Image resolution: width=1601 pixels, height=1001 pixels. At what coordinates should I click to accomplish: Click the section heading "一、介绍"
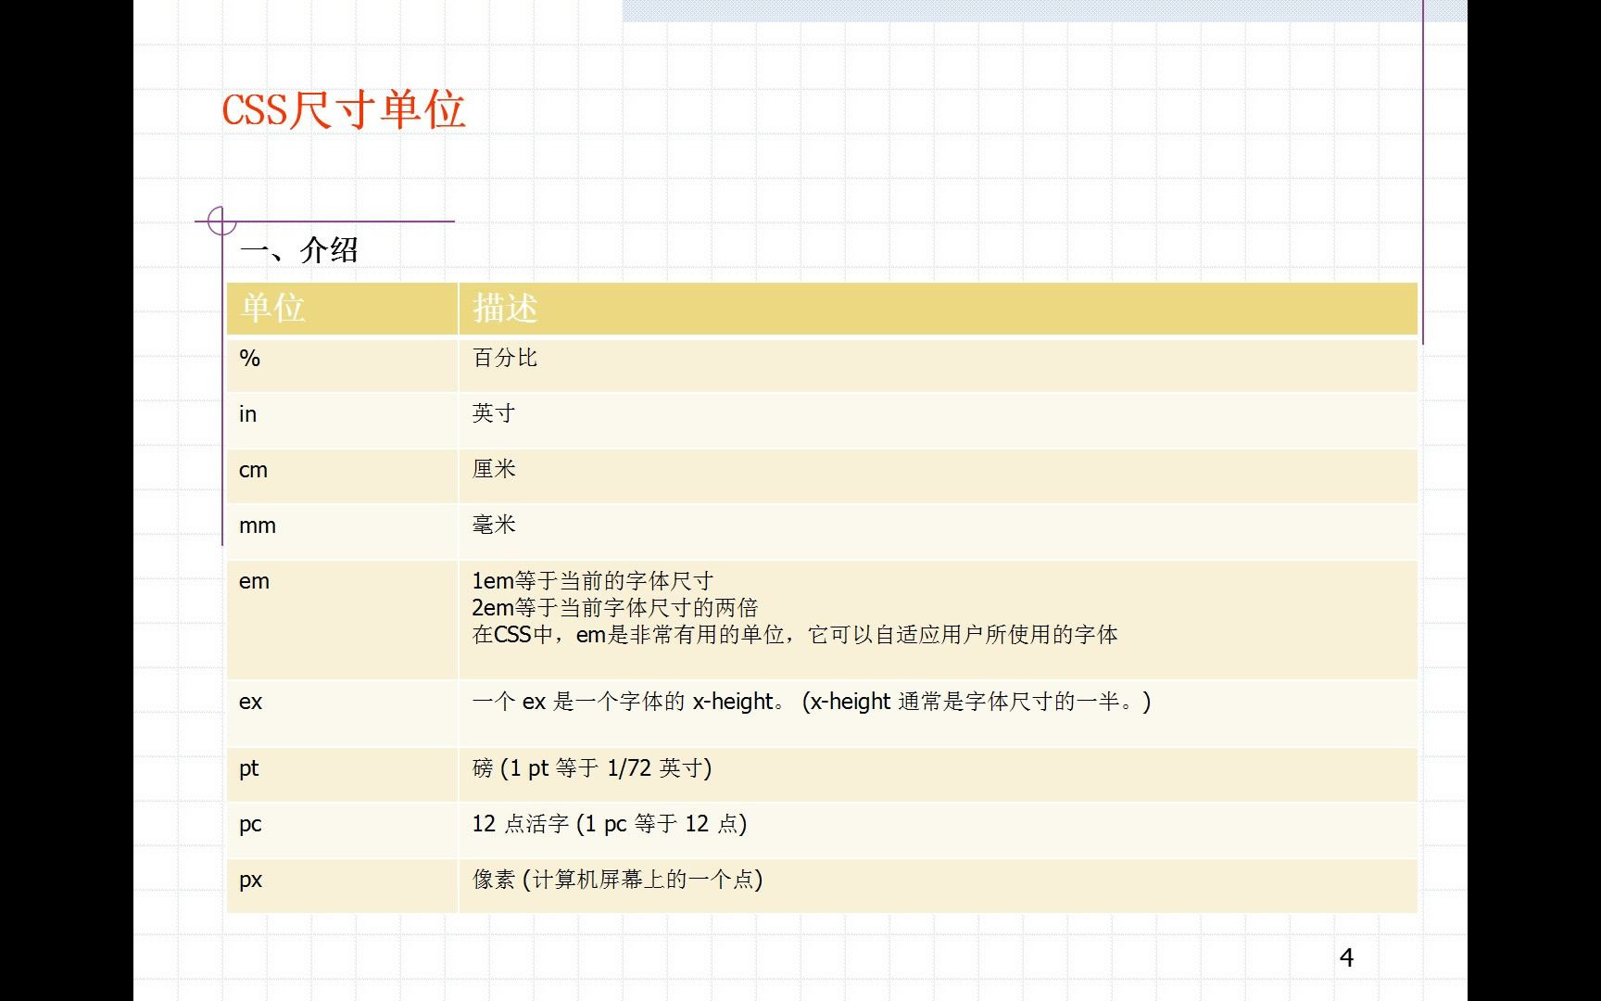click(x=298, y=250)
